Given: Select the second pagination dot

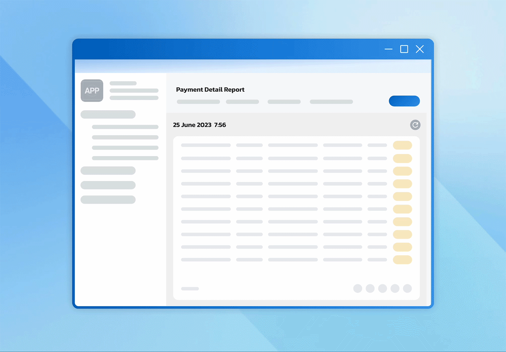Looking at the screenshot, I should click(x=370, y=289).
